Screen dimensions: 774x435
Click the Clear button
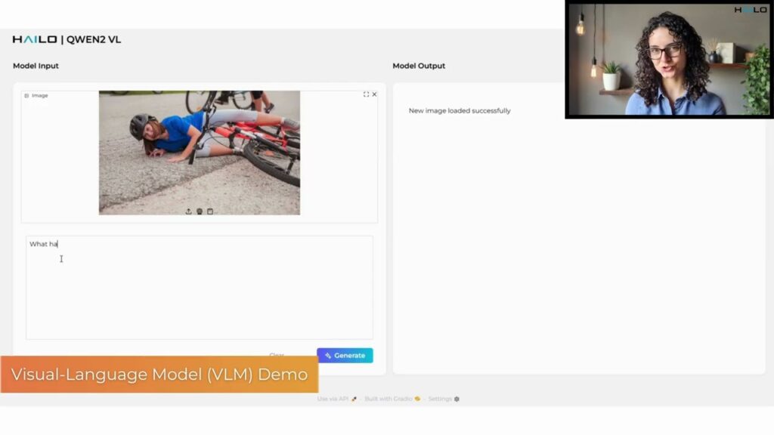pyautogui.click(x=277, y=355)
